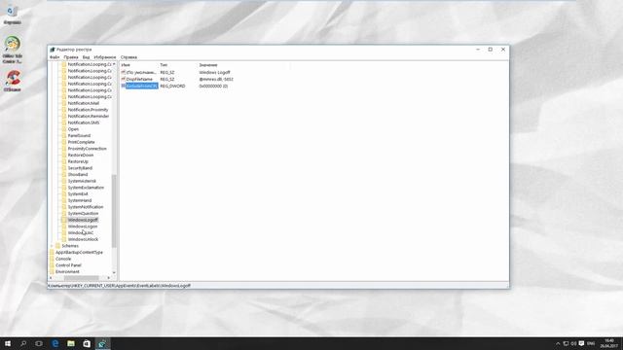Click the tree vertical scrollbar thumb
Viewport: 623px width, 350px height.
coord(114,210)
